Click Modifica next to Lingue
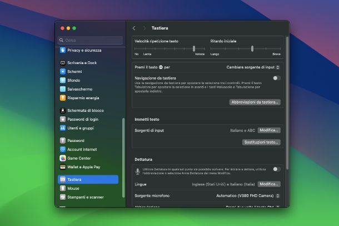 [269, 184]
